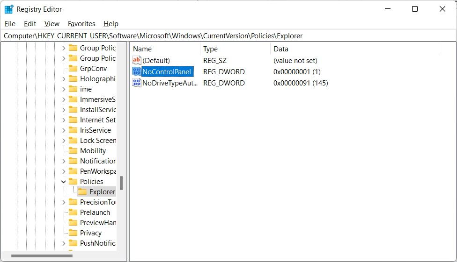Viewport: 457px width, 262px height.
Task: Open the File menu
Action: coord(10,24)
